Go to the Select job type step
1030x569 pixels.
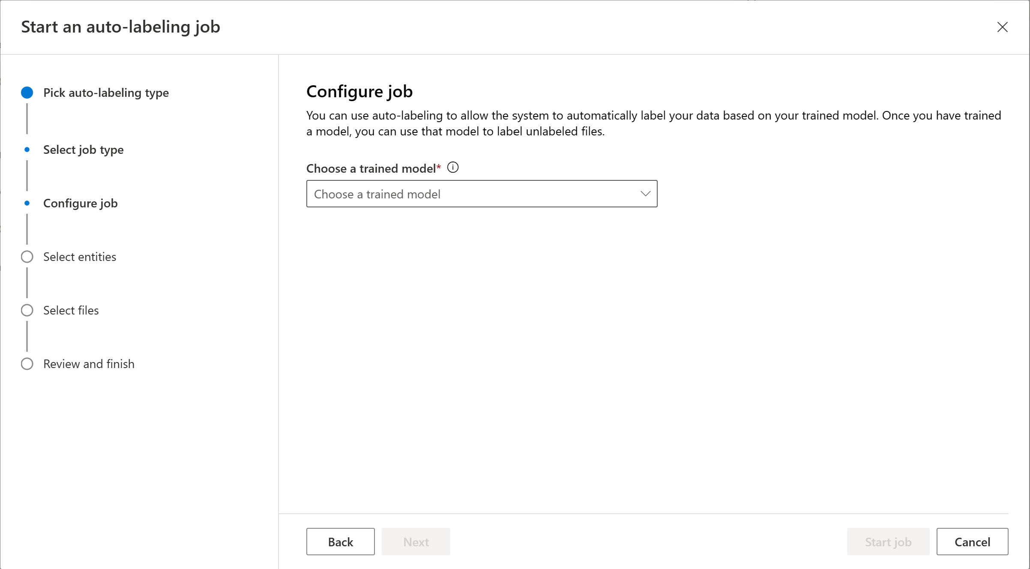click(83, 150)
